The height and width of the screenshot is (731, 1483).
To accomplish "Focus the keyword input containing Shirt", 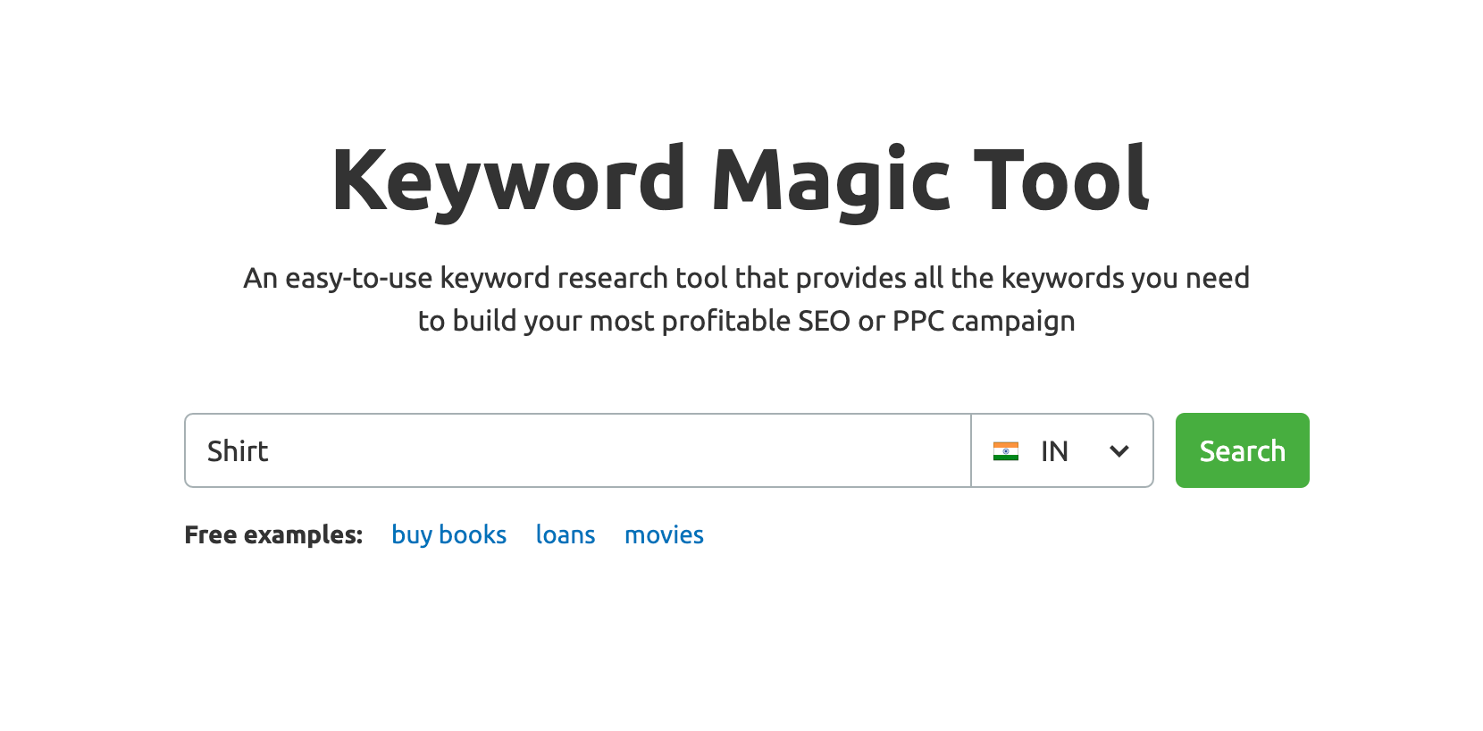I will pyautogui.click(x=578, y=450).
